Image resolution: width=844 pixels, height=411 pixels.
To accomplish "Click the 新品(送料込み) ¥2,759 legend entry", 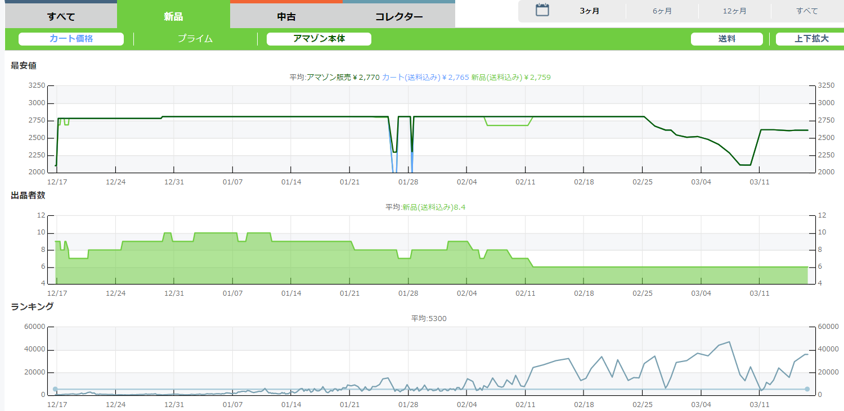I will (x=511, y=77).
